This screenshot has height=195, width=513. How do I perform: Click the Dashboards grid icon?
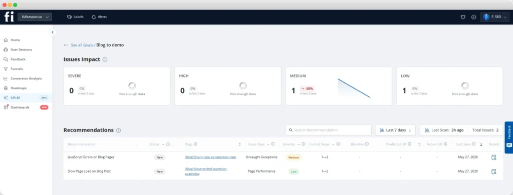6,107
